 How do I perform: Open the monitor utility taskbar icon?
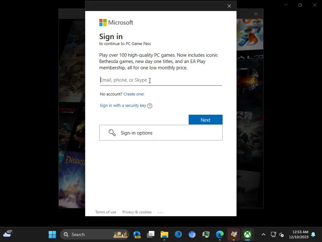pyautogui.click(x=206, y=234)
